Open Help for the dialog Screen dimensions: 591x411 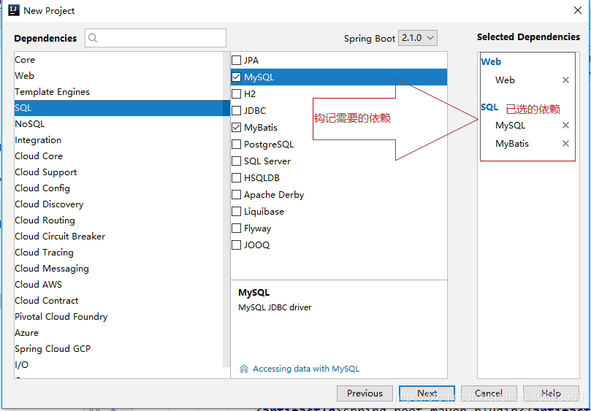point(551,393)
